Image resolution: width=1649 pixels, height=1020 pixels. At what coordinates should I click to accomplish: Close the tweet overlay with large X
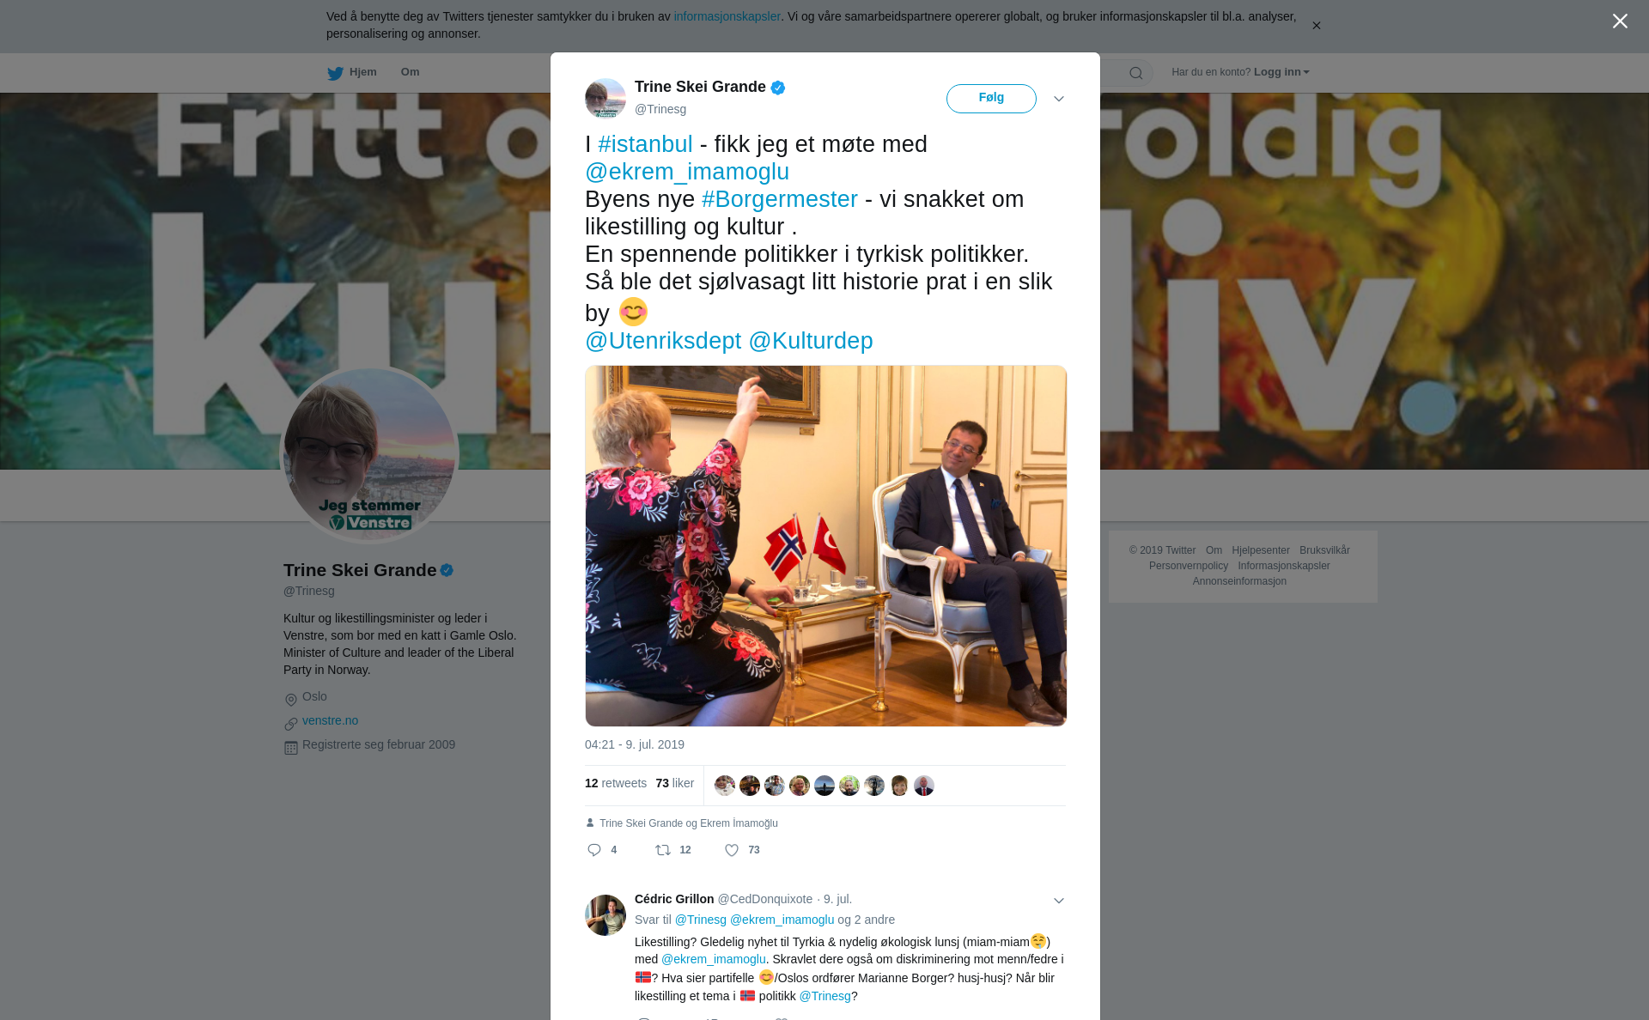1620,21
